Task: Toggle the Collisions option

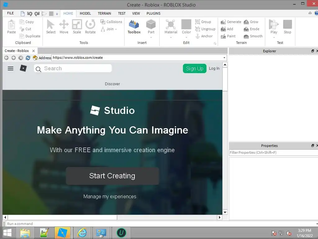Action: (111, 22)
